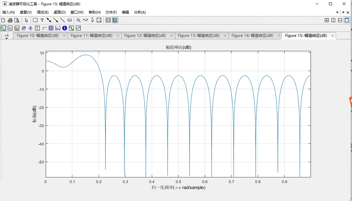Screen dimensions: 352x201
Task: Click the y-axis label 幅值(dB)
Action: (x=35, y=114)
